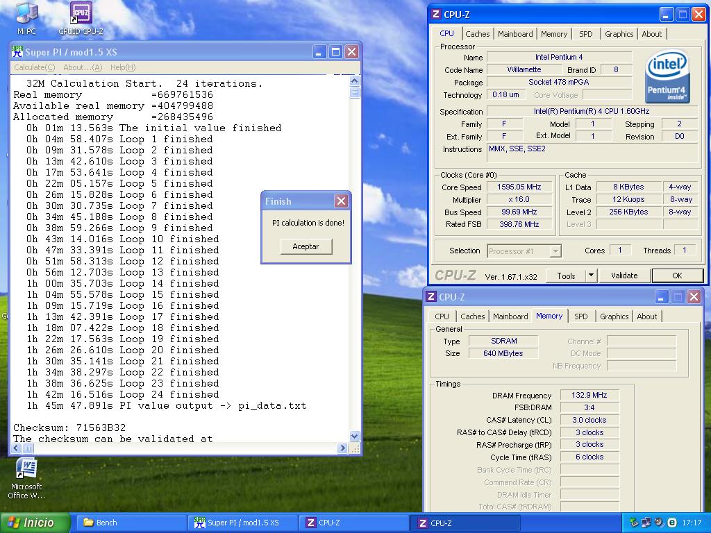This screenshot has height=533, width=711.
Task: Click the Checksum: 71563B32 line
Action: point(69,428)
